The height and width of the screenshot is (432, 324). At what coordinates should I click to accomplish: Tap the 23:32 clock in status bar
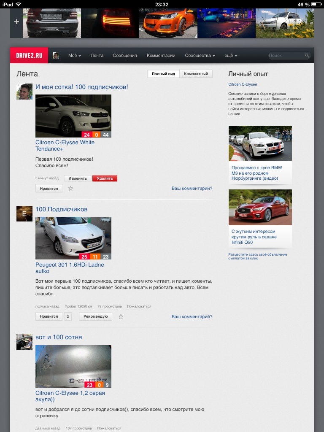162,4
